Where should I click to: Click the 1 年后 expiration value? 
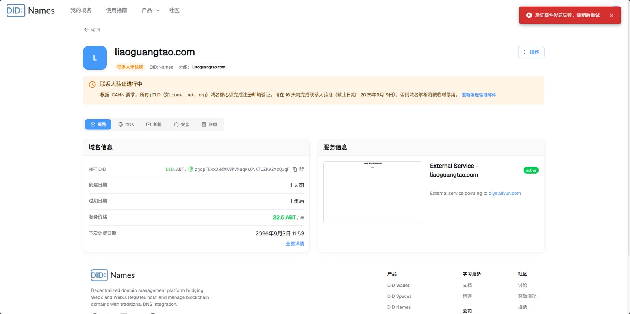tap(297, 201)
